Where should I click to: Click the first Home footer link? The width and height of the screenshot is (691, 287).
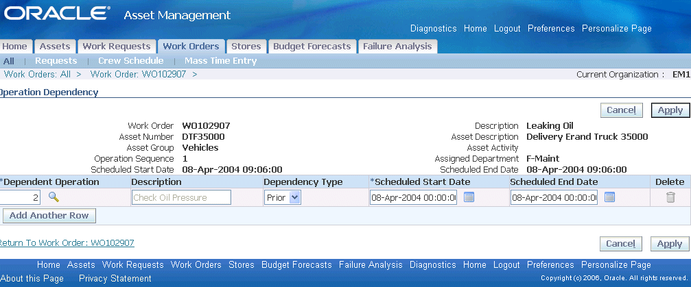(49, 265)
